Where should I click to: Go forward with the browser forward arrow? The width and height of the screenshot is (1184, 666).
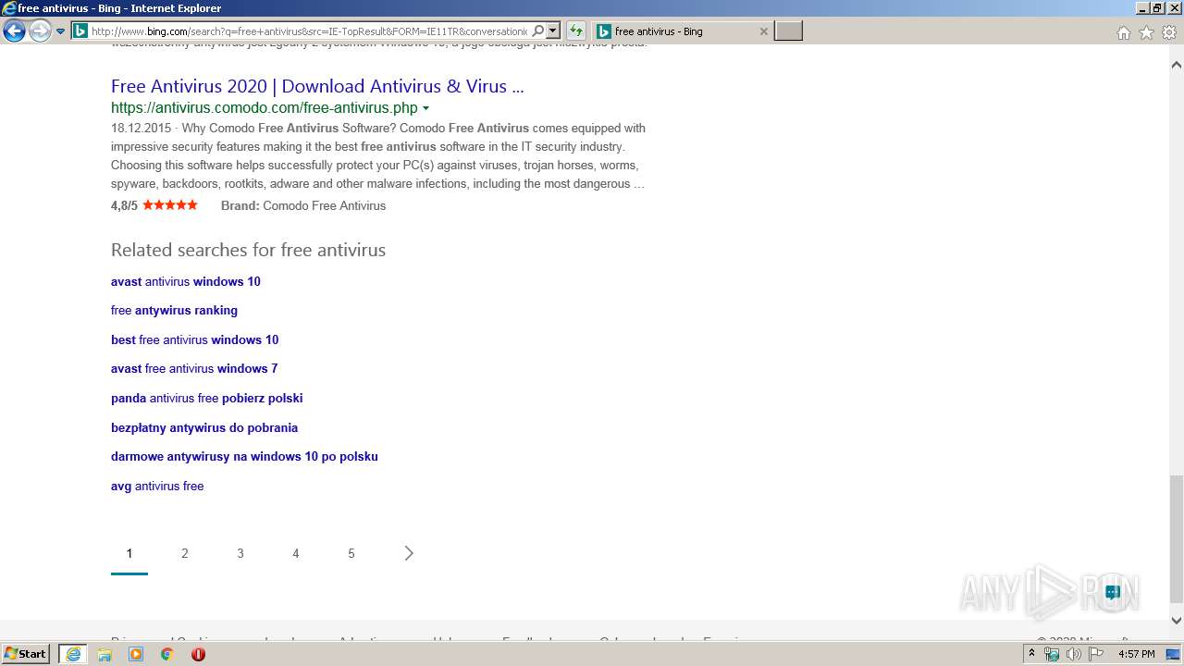[x=40, y=31]
